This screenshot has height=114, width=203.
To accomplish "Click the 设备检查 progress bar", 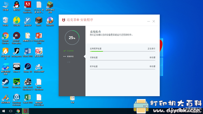I will pos(123,60).
